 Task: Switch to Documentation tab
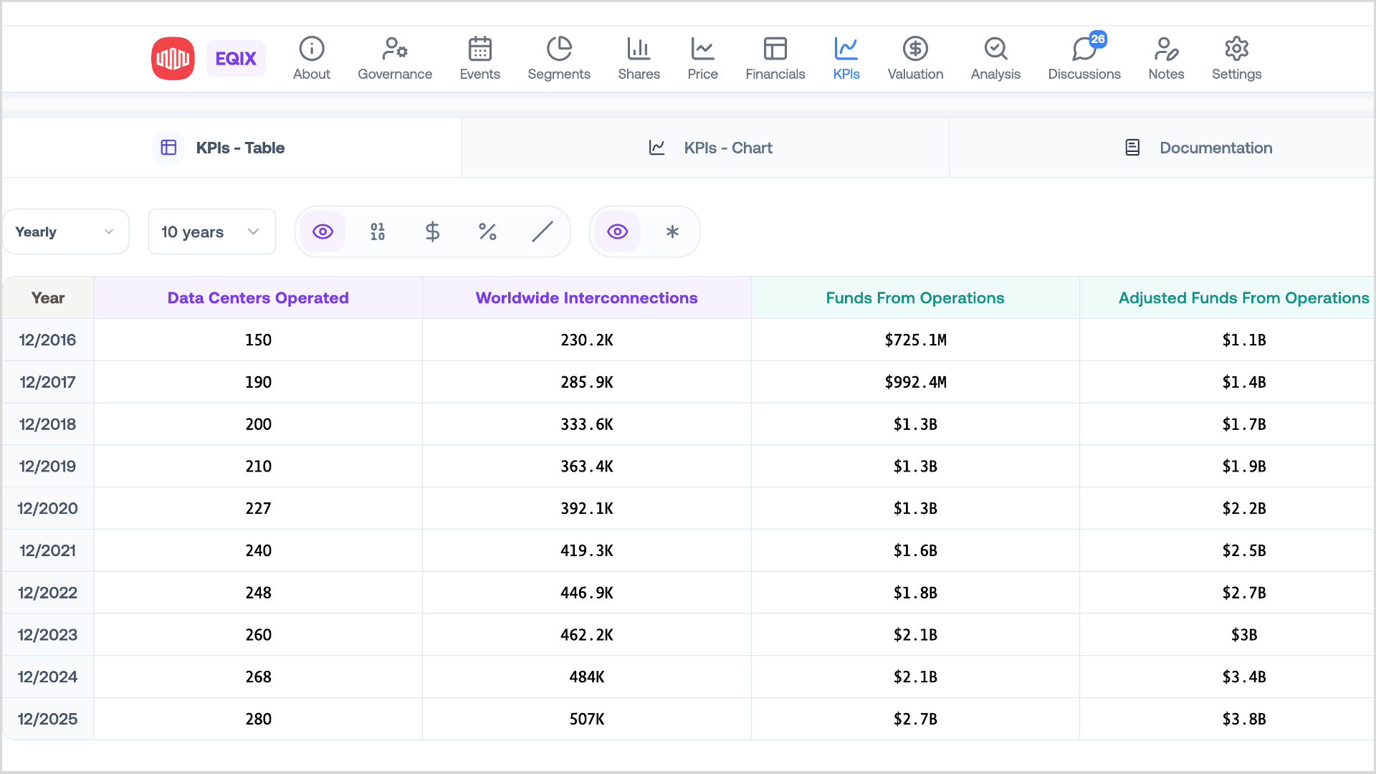point(1198,148)
